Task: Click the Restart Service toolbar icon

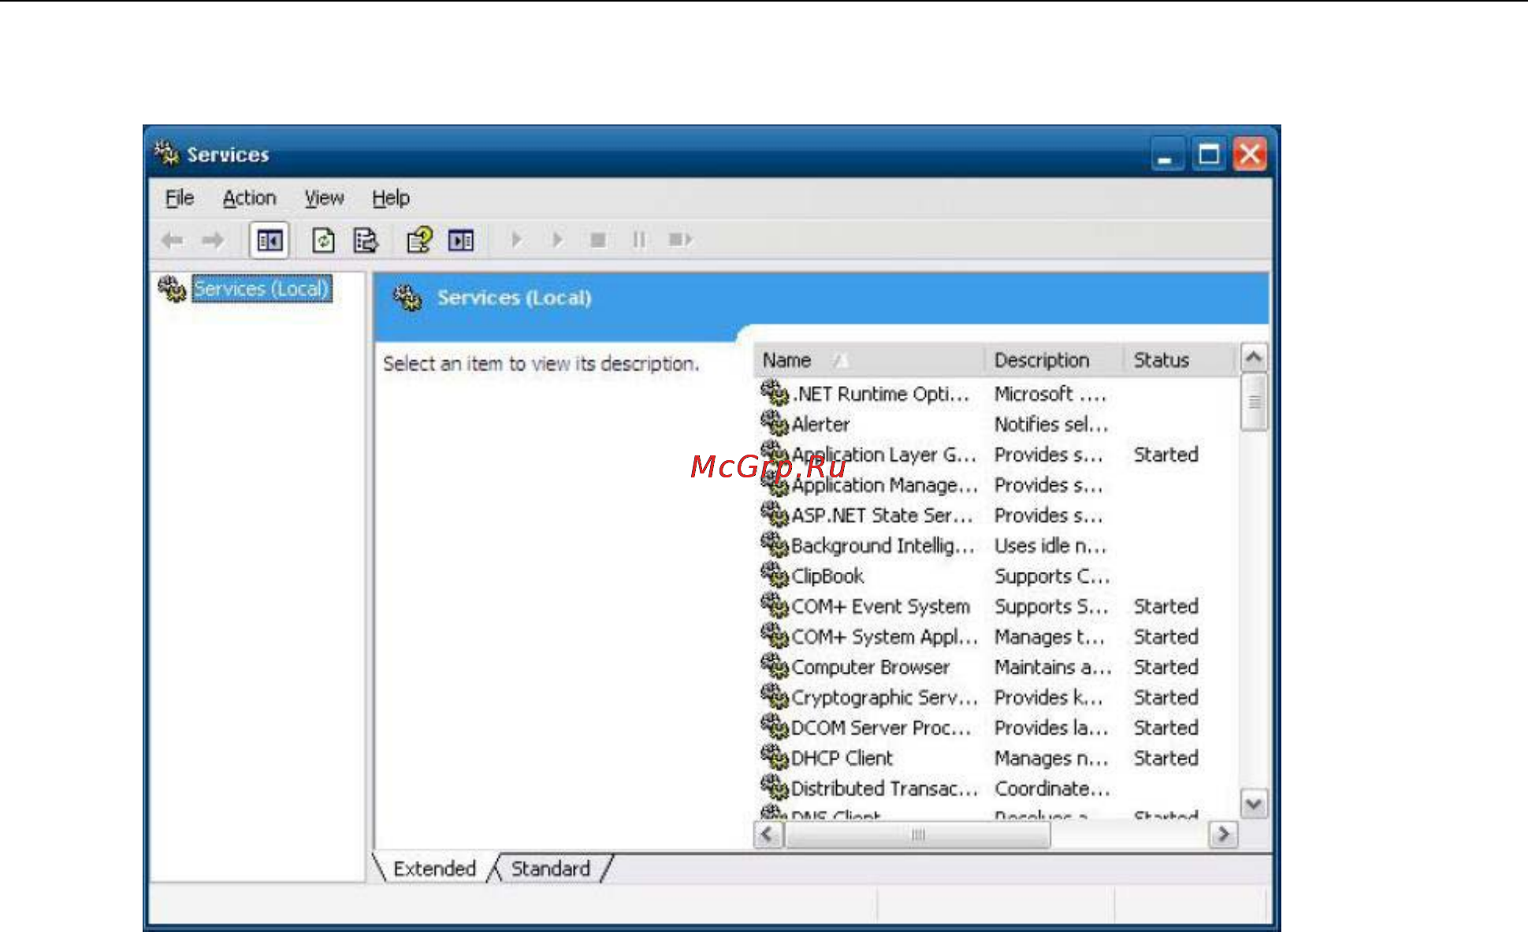Action: tap(680, 239)
